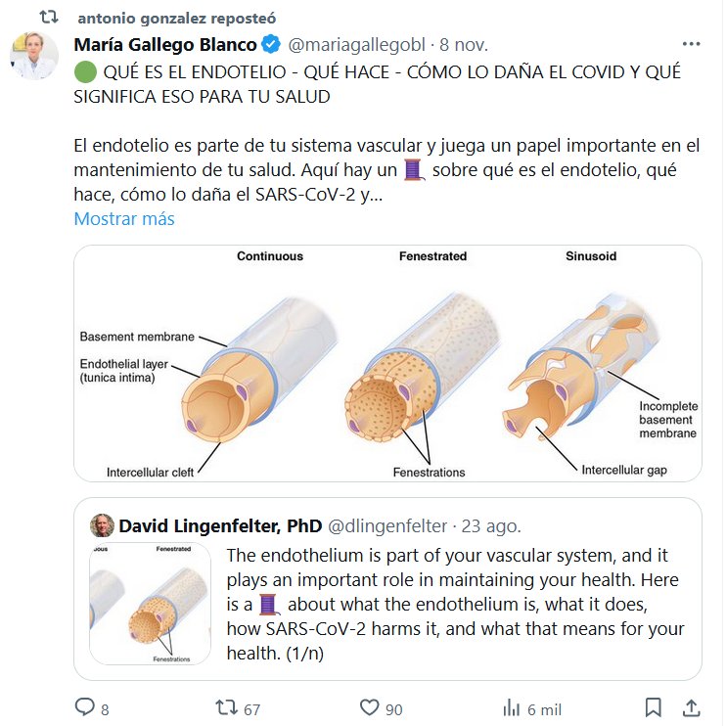Open the capillary types diagram image
726x726 pixels.
click(387, 363)
